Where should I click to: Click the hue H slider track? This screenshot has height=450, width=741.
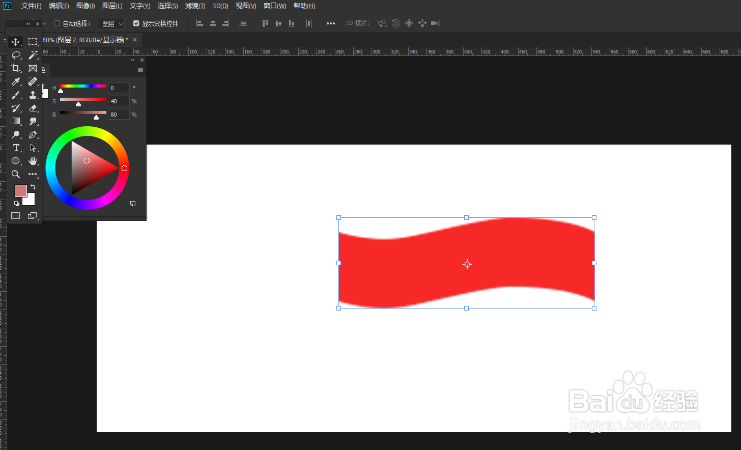point(83,86)
